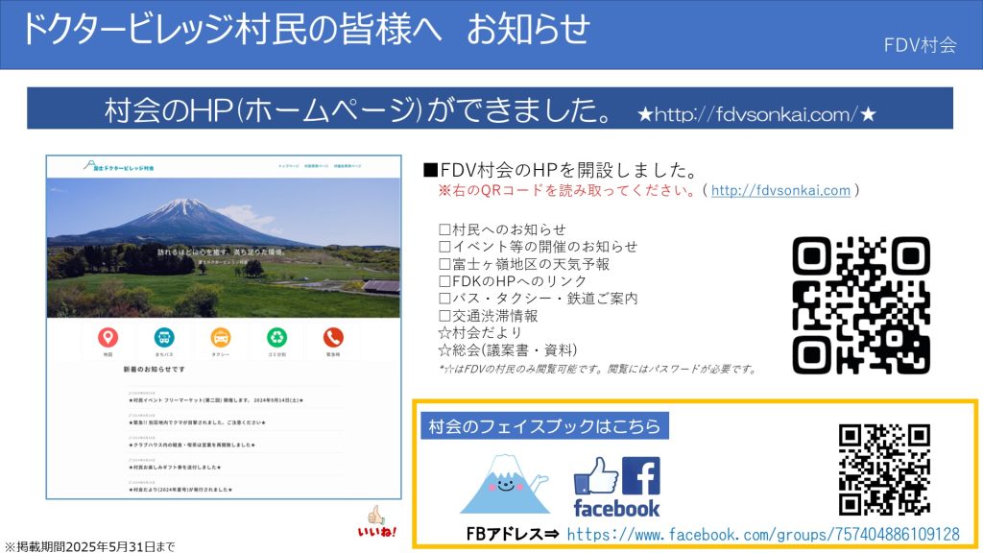This screenshot has width=983, height=553.
Task: Tick the 富士ヶ嶺地区の天気予報 checkbox
Action: pyautogui.click(x=444, y=264)
